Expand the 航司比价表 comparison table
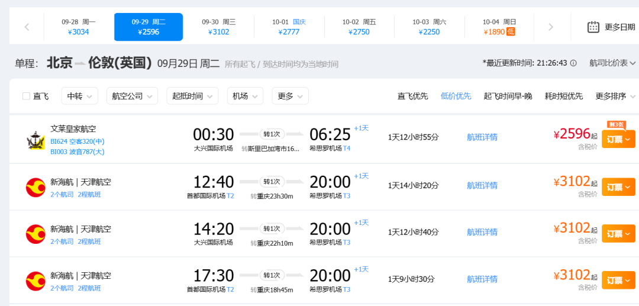Image resolution: width=639 pixels, height=306 pixels. coord(612,63)
